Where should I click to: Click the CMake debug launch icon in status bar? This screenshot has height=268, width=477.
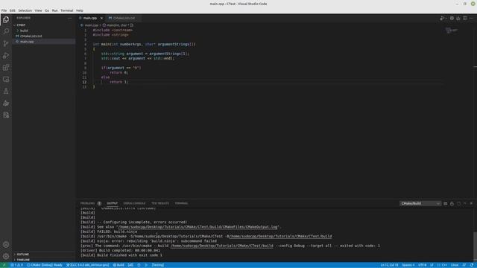[139, 265]
